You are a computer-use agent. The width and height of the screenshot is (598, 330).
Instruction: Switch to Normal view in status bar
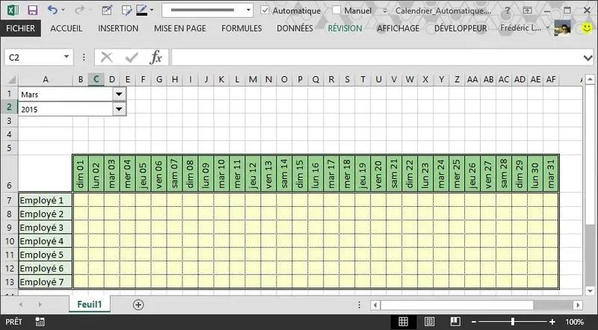[x=403, y=322]
